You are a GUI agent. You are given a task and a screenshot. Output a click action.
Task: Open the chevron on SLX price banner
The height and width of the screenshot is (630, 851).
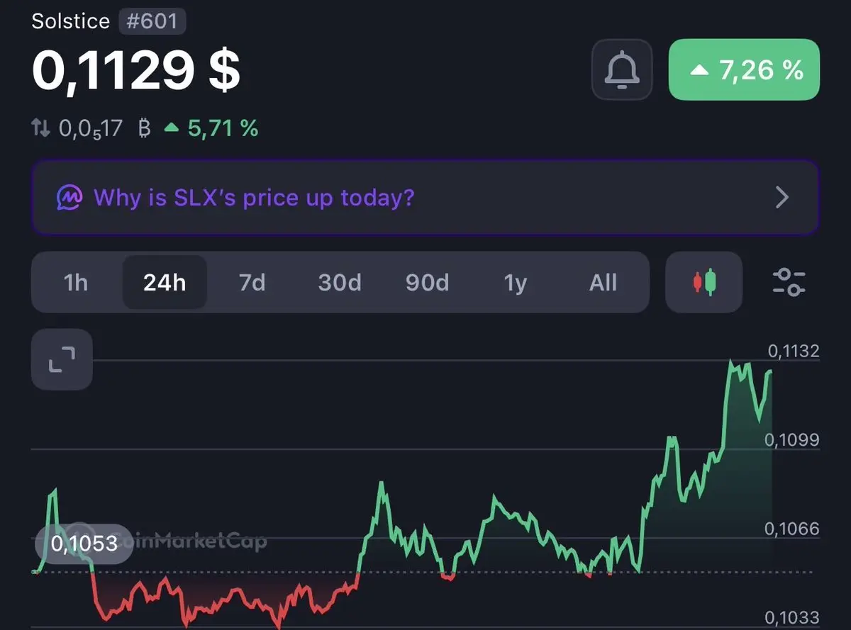[x=782, y=197]
